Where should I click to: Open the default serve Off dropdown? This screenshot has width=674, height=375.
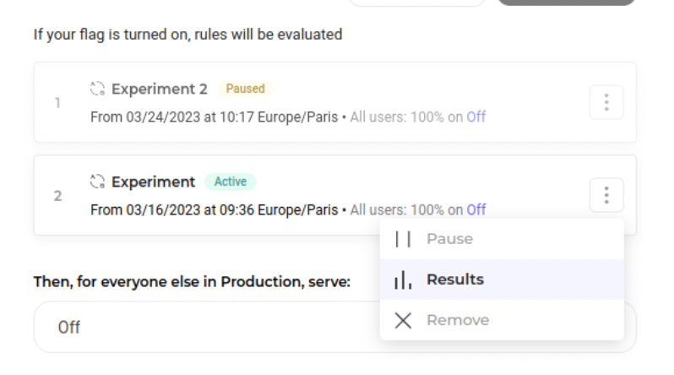[x=203, y=327]
